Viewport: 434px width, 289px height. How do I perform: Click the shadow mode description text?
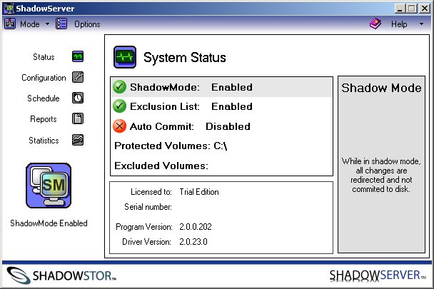[381, 175]
